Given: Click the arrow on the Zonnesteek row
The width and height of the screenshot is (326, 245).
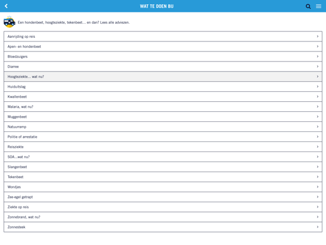Looking at the screenshot, I should pos(318,227).
